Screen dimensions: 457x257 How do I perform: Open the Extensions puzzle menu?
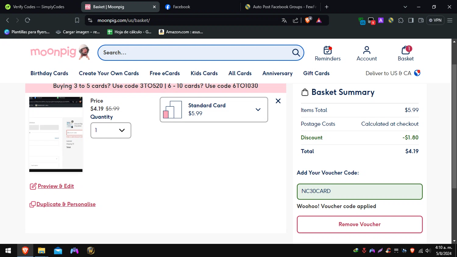(x=401, y=20)
